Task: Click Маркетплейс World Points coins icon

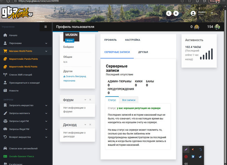Action: pyautogui.click(x=5, y=67)
